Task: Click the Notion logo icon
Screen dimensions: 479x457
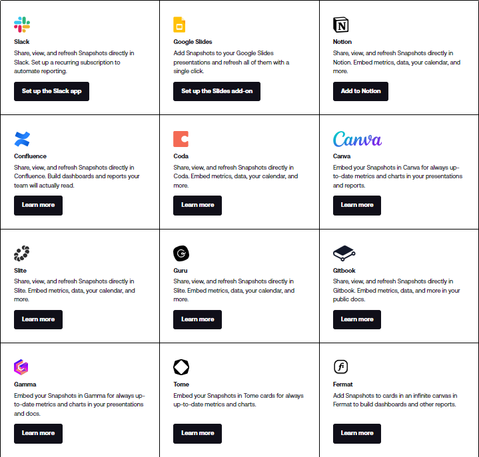Action: tap(341, 25)
